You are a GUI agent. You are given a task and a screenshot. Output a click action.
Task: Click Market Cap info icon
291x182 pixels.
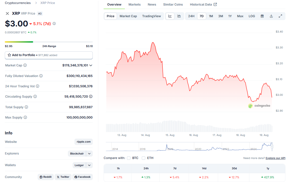(x=25, y=65)
